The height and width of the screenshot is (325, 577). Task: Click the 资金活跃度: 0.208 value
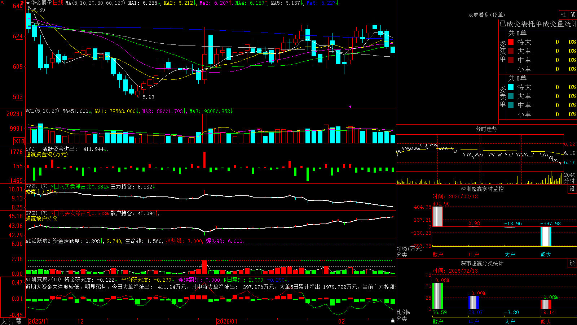point(76,241)
